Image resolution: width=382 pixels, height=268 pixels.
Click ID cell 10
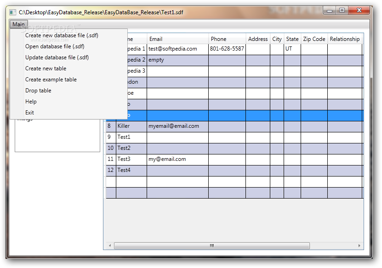point(111,148)
